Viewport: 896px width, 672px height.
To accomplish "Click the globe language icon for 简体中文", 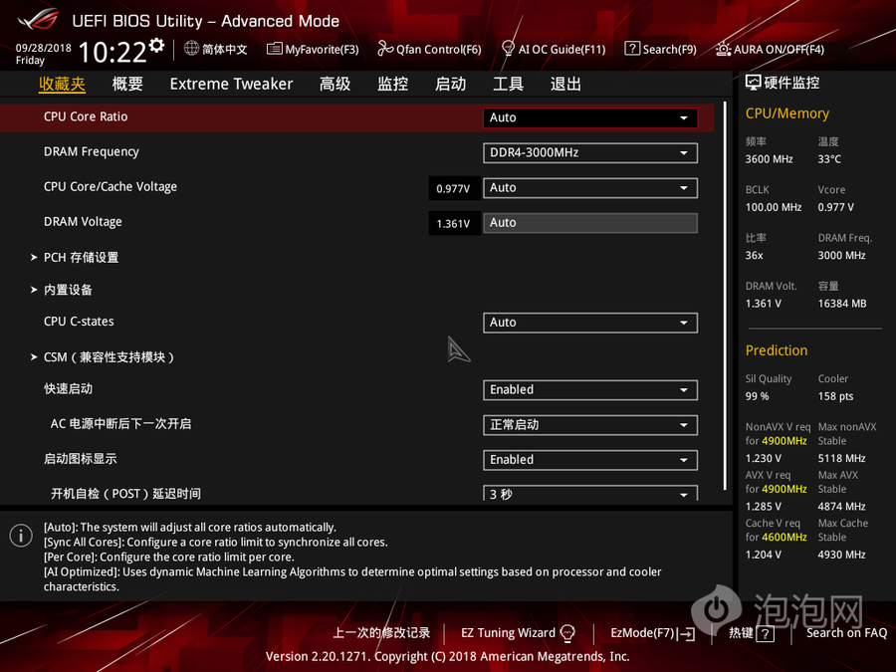I will tap(192, 49).
